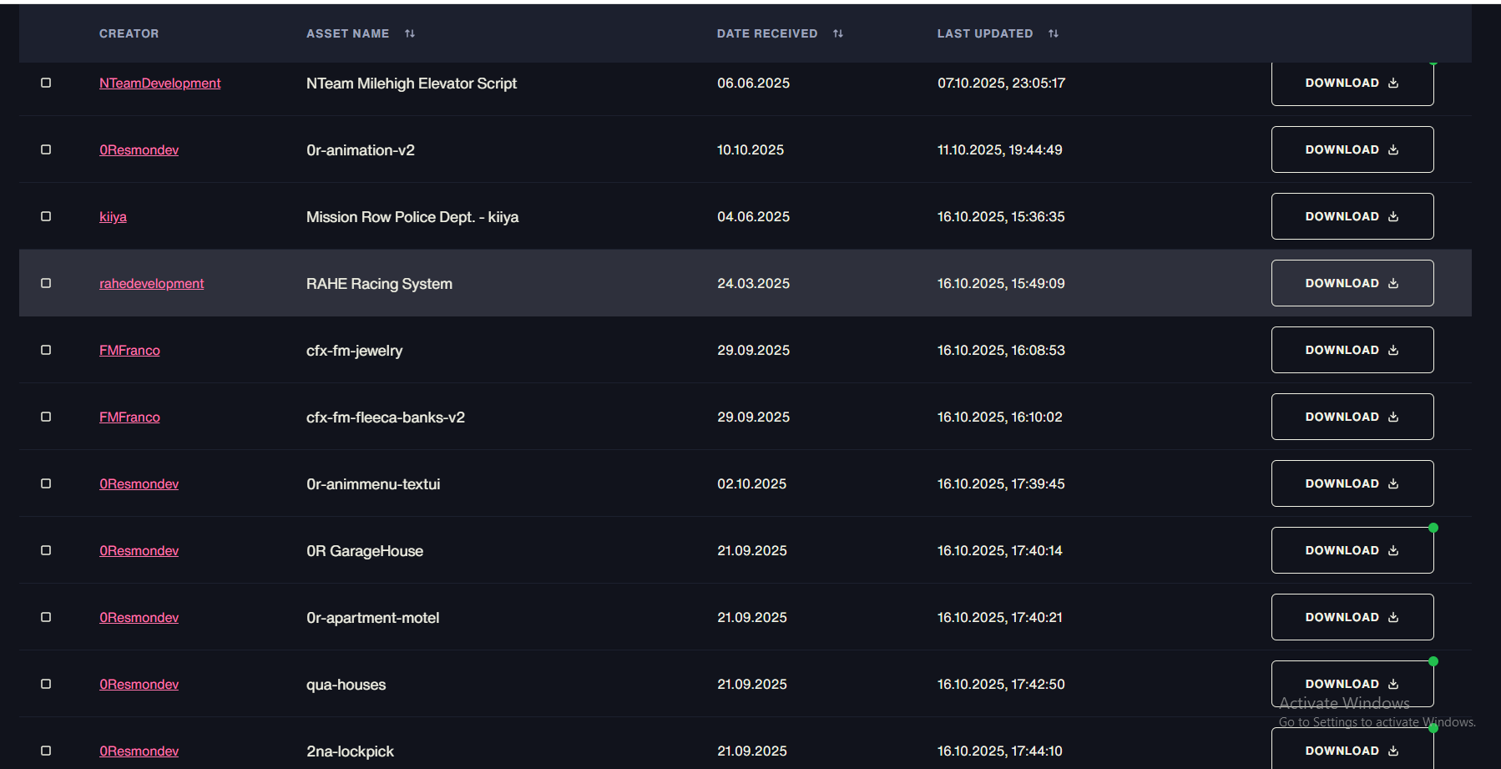Click update time 16.10.2025, 17:44:10
1501x769 pixels.
click(x=1000, y=751)
